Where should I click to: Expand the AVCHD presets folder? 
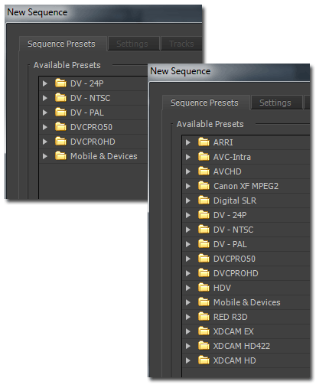[188, 171]
